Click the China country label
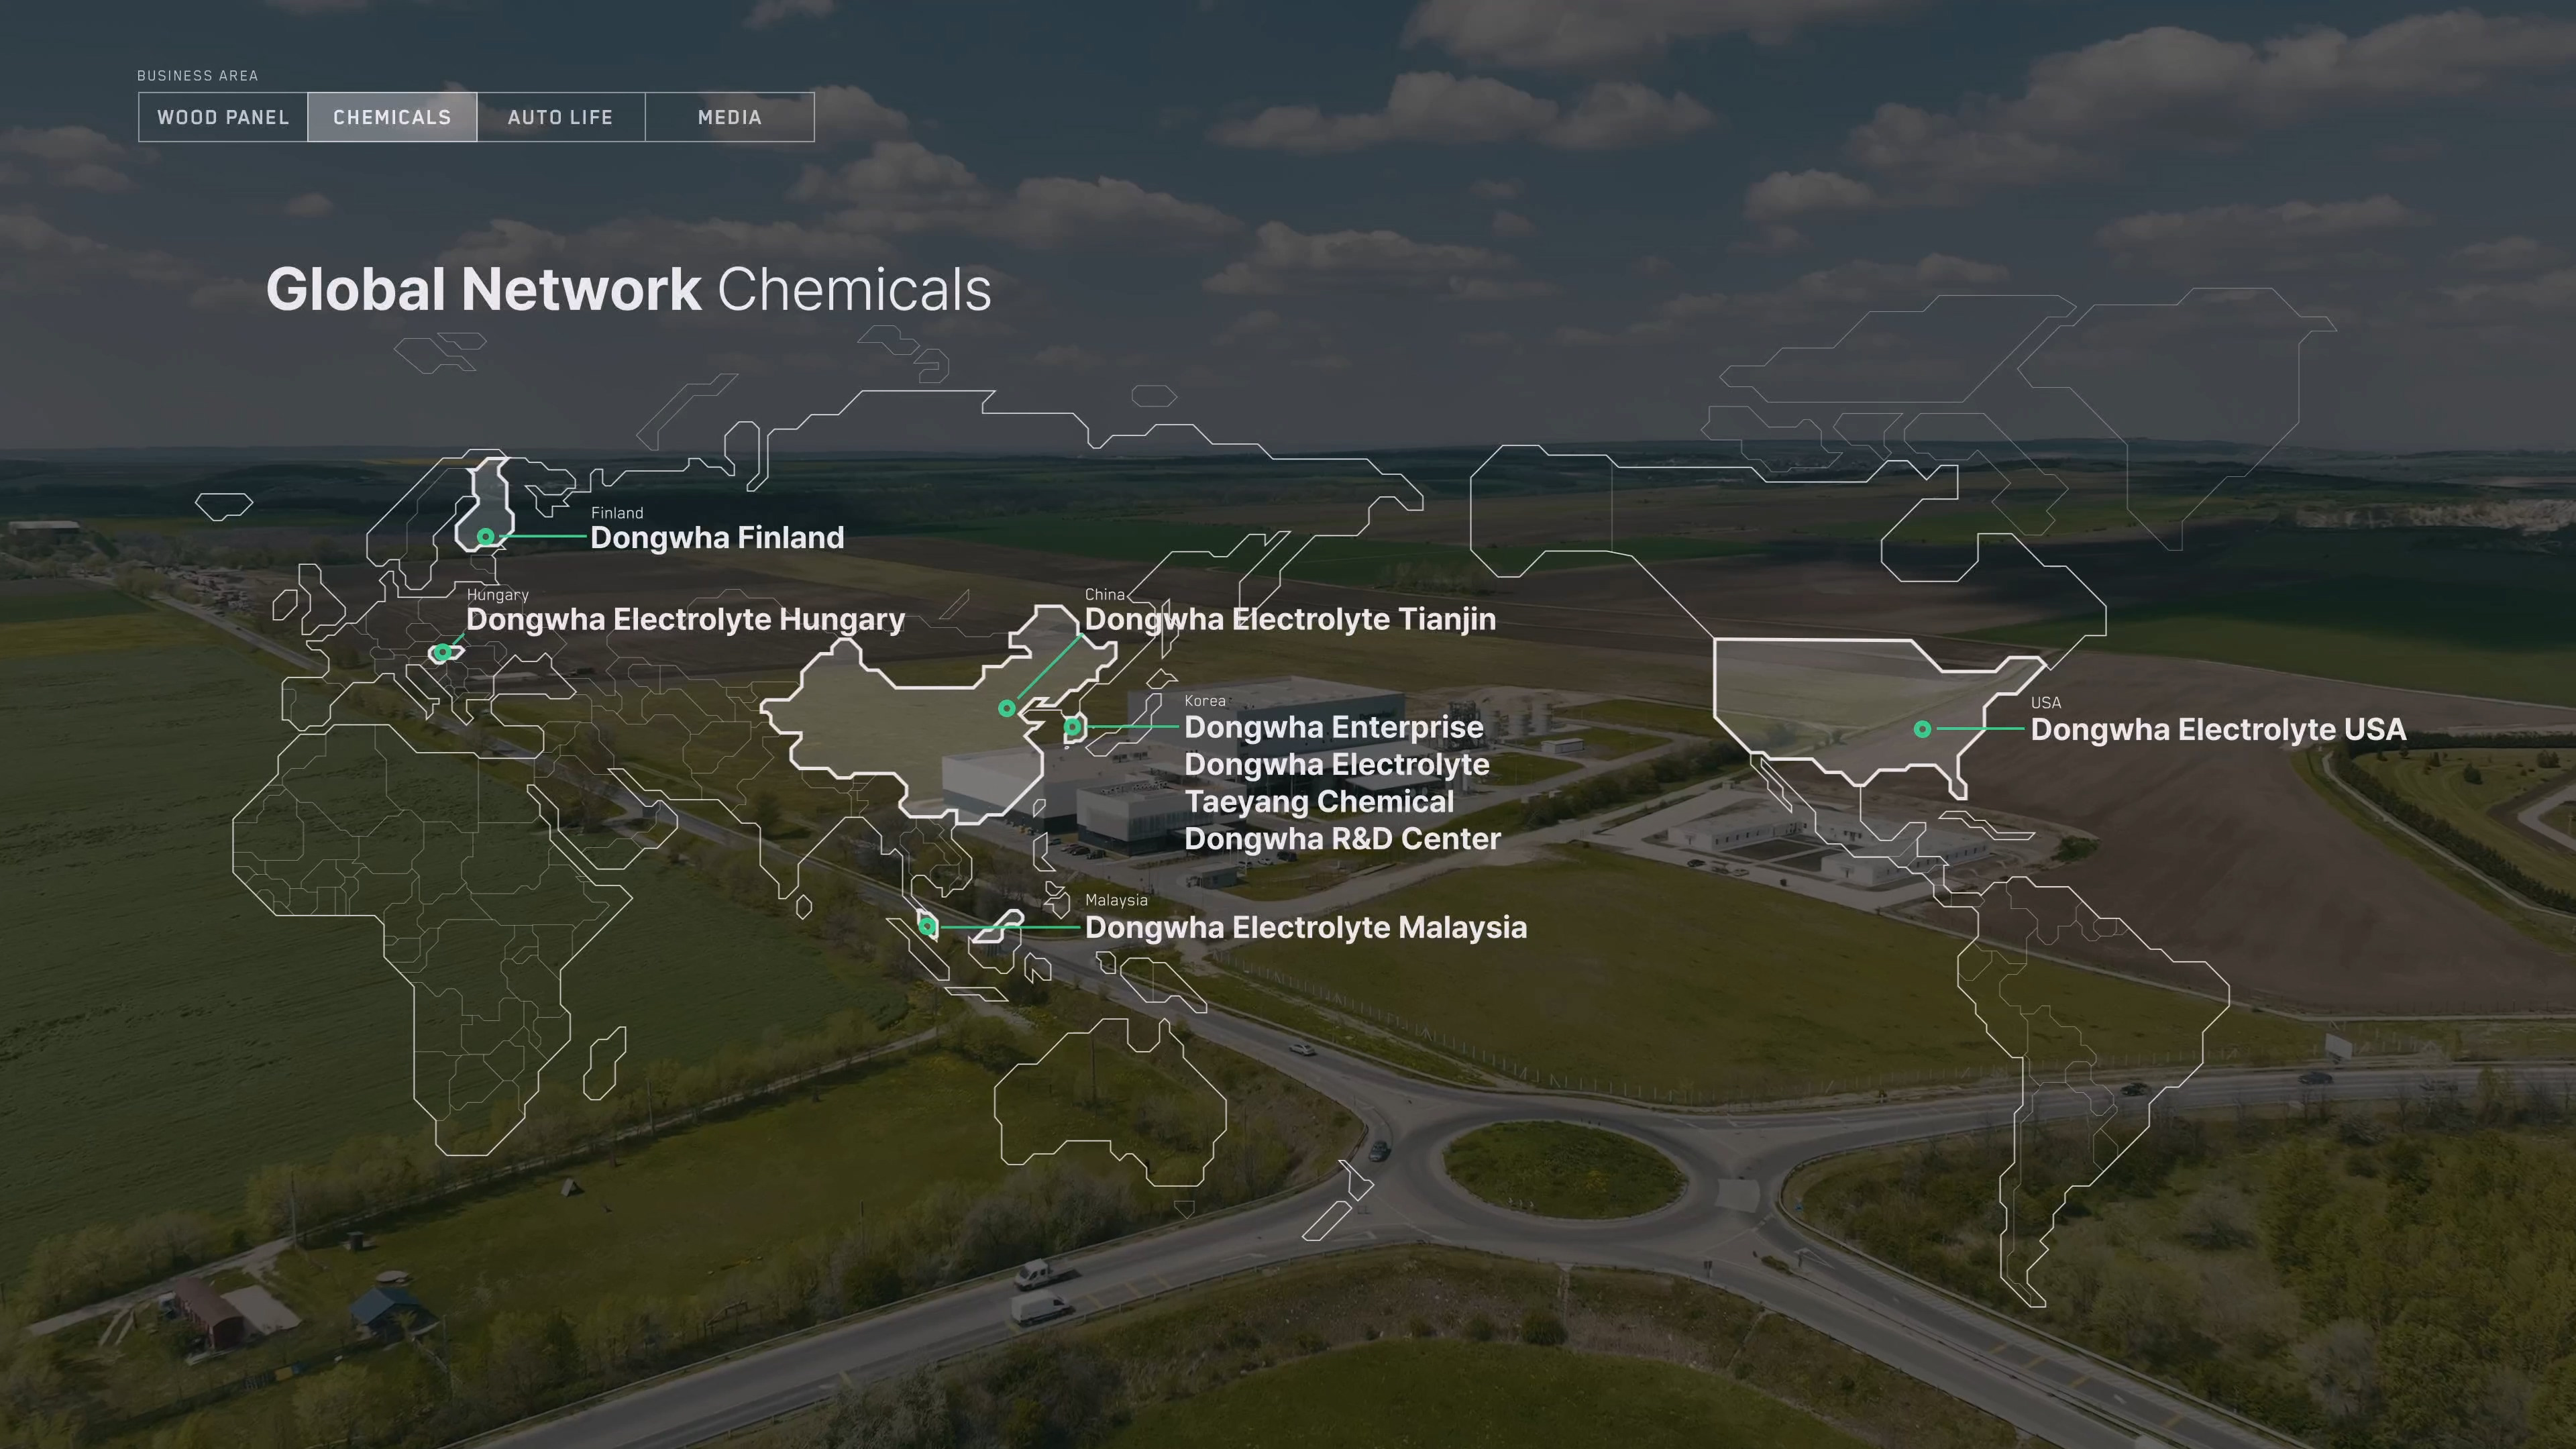The image size is (2576, 1449). (x=1105, y=594)
